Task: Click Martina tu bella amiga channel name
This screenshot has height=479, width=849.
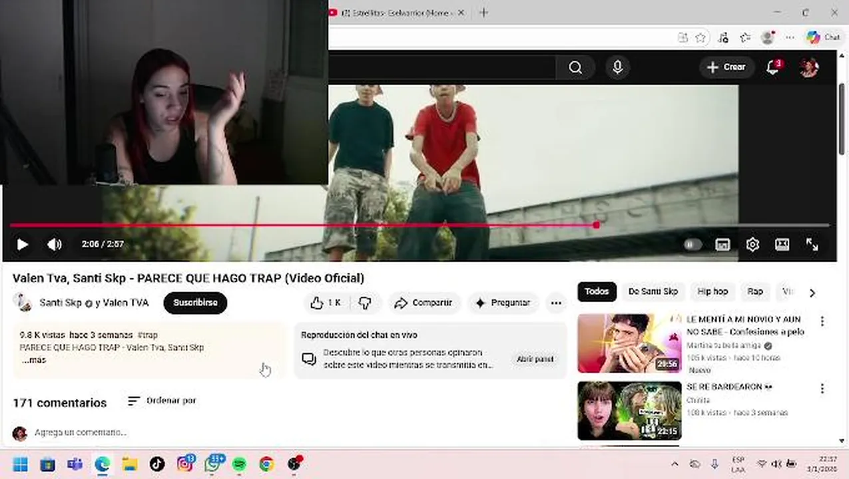Action: point(724,346)
